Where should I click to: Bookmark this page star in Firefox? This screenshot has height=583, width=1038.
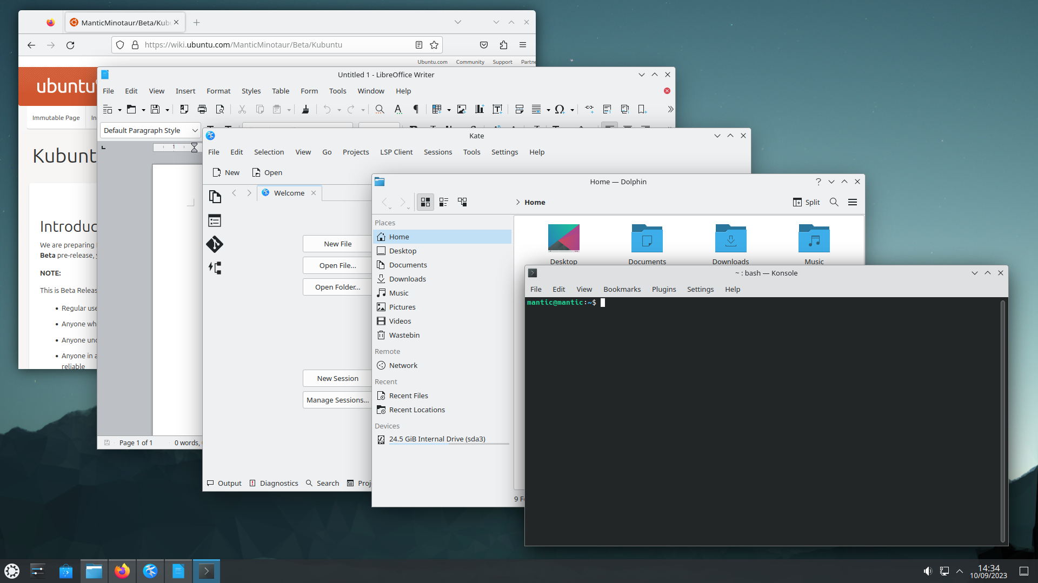434,45
